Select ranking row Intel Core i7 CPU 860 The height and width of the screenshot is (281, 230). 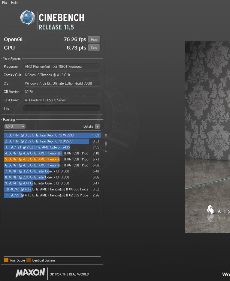[x=52, y=177]
